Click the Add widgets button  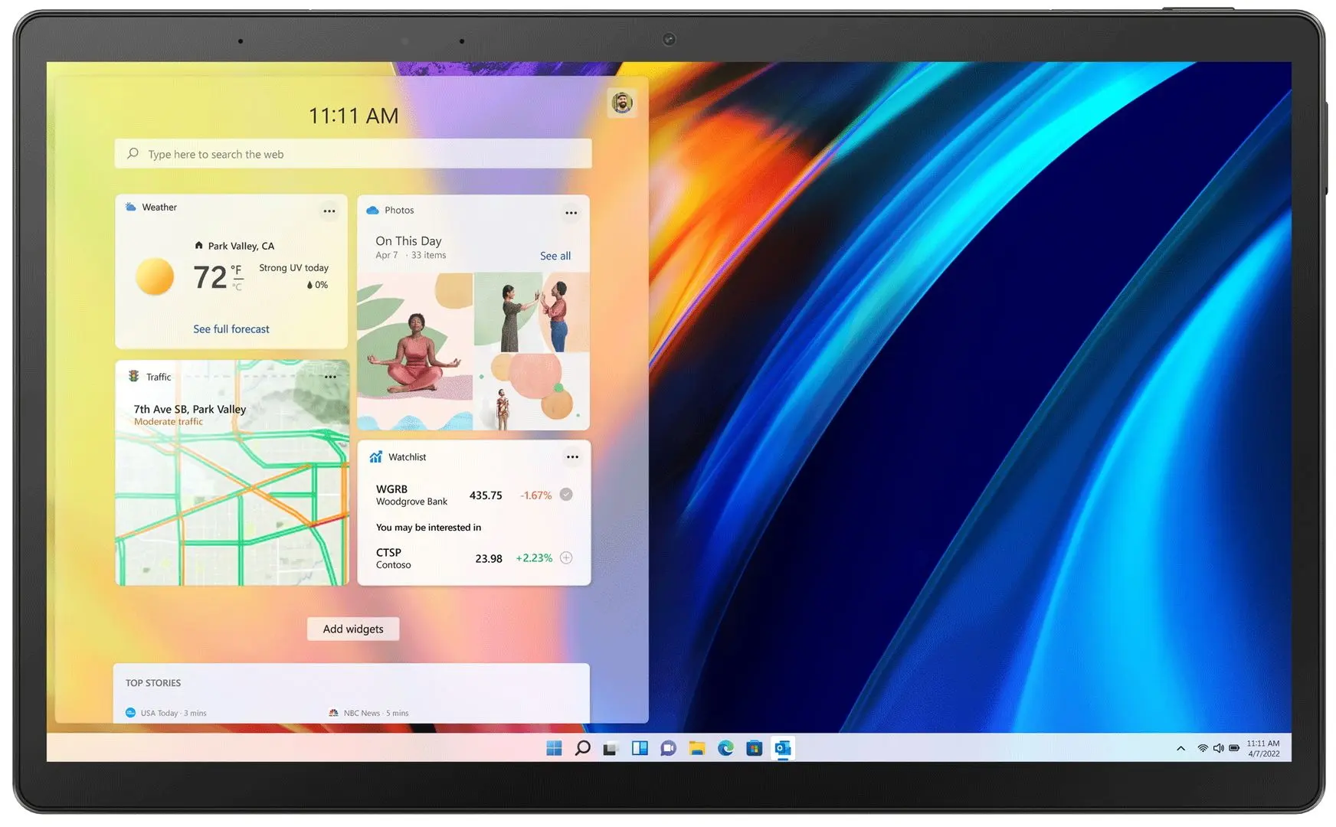coord(353,629)
